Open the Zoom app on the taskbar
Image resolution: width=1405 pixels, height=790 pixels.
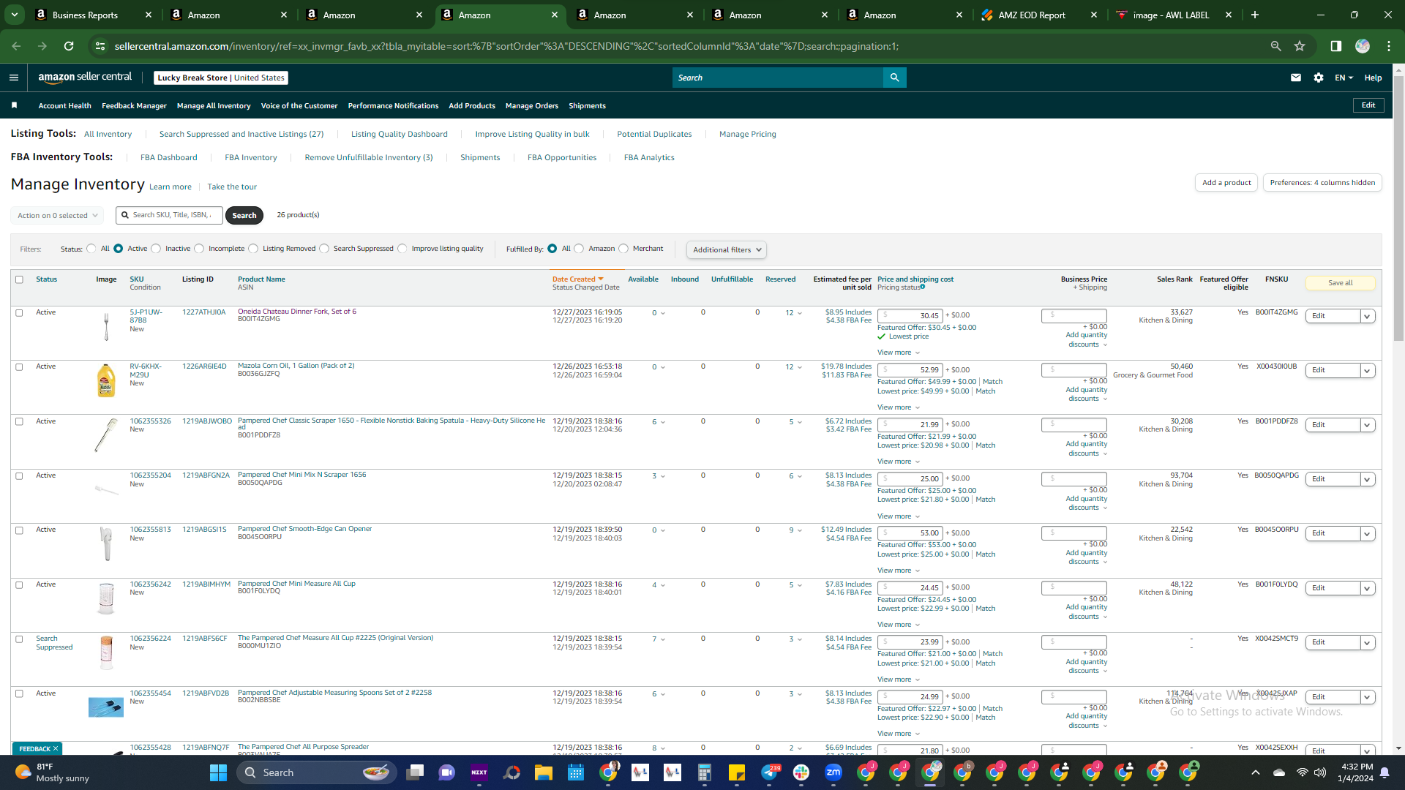pos(833,772)
